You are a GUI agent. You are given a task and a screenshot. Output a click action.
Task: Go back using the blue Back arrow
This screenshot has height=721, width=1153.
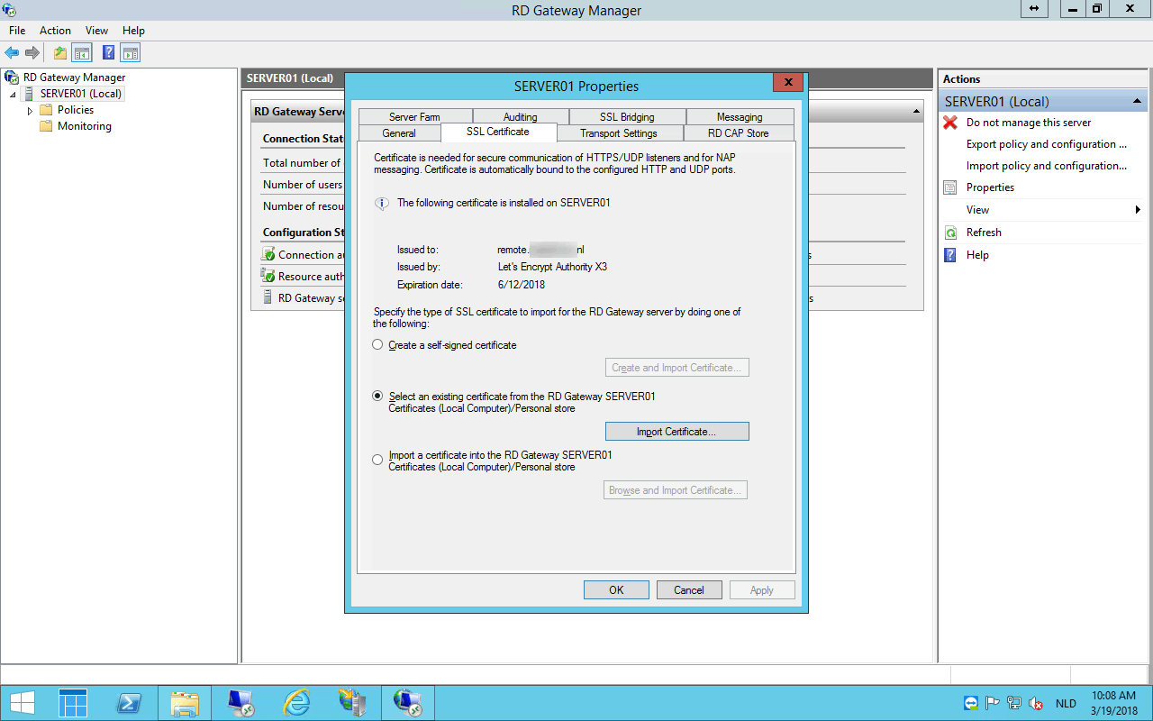point(12,53)
